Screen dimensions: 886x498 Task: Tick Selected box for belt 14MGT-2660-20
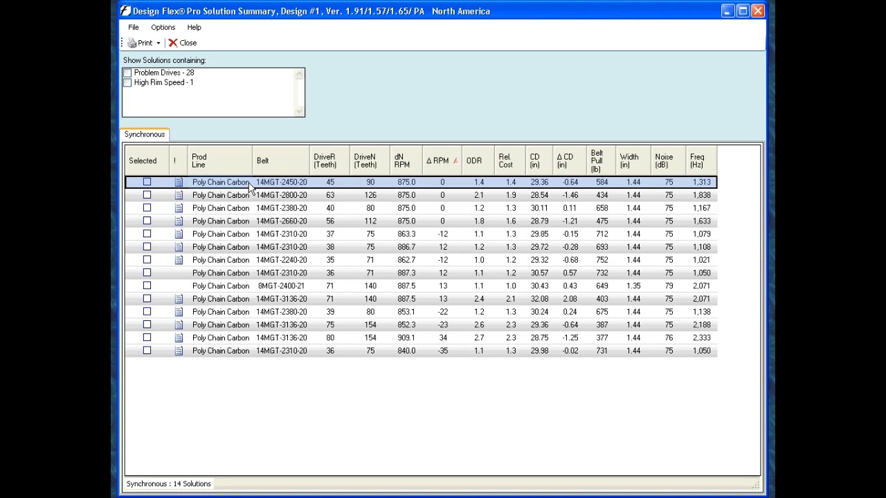(147, 221)
